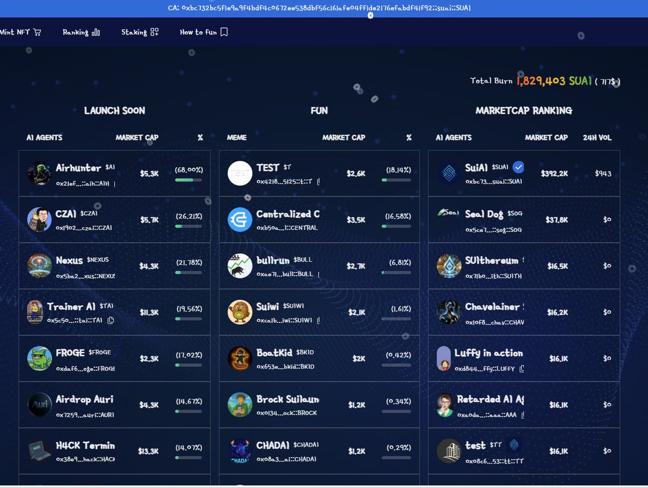This screenshot has height=488, width=648.
Task: Click the SuiAI token logo
Action: [x=449, y=173]
